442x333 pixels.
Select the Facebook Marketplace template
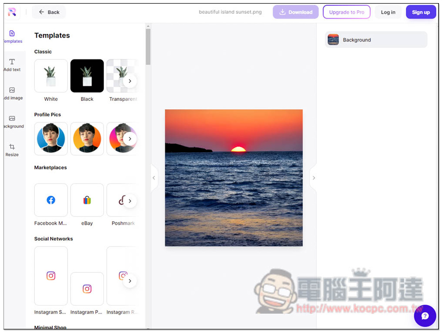pyautogui.click(x=51, y=200)
